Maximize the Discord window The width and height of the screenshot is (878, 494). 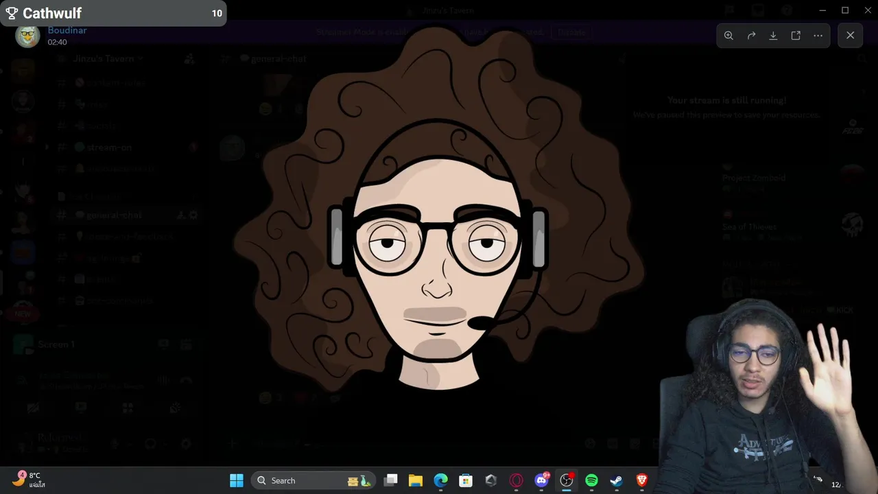pos(845,10)
